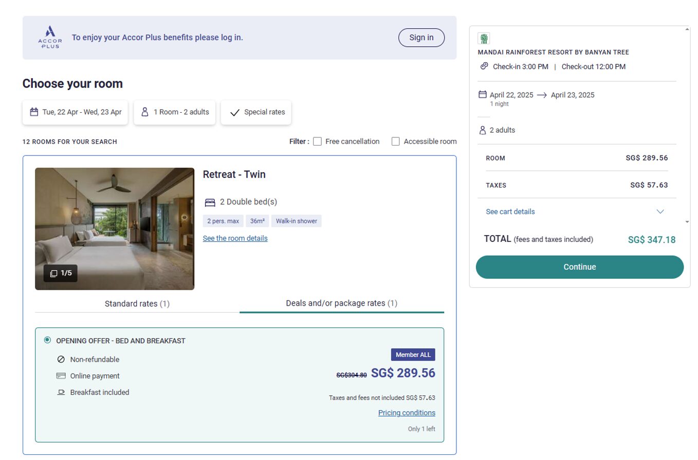698x460 pixels.
Task: Click the TOTAL amount SG$ 347.18
Action: [652, 240]
